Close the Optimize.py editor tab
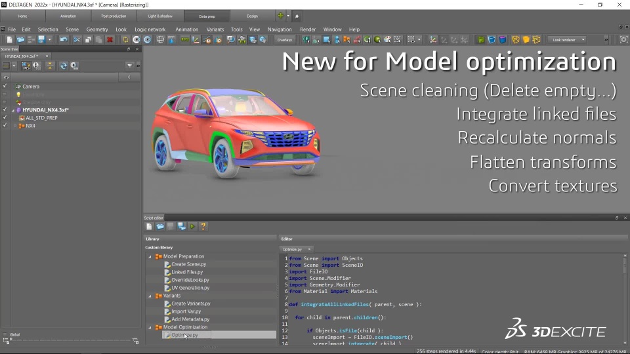The height and width of the screenshot is (354, 630). 309,249
